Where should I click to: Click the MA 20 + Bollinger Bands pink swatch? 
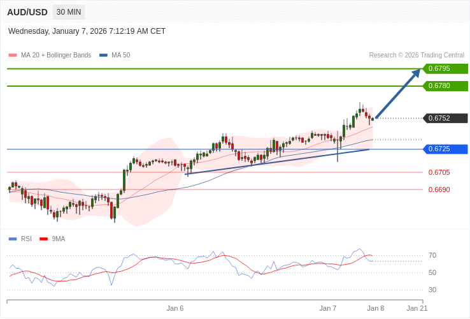[13, 56]
